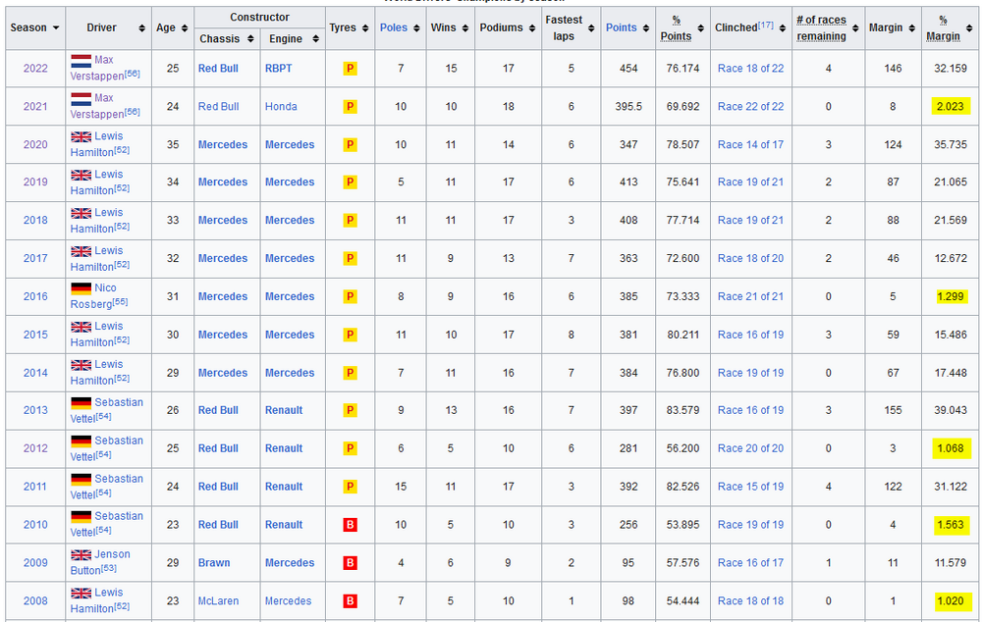The height and width of the screenshot is (622, 982).
Task: Click the Pirelli P tyre icon for 2022
Action: [350, 69]
